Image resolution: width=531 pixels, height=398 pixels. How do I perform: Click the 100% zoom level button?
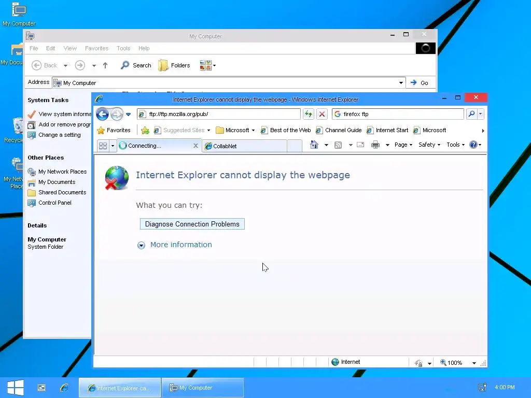click(451, 362)
